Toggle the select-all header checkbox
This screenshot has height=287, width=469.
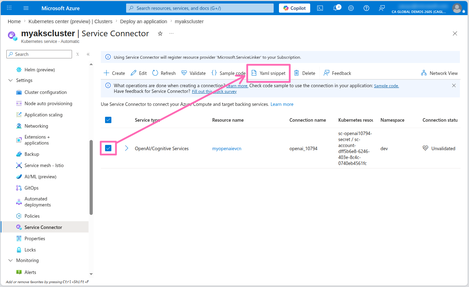[108, 120]
